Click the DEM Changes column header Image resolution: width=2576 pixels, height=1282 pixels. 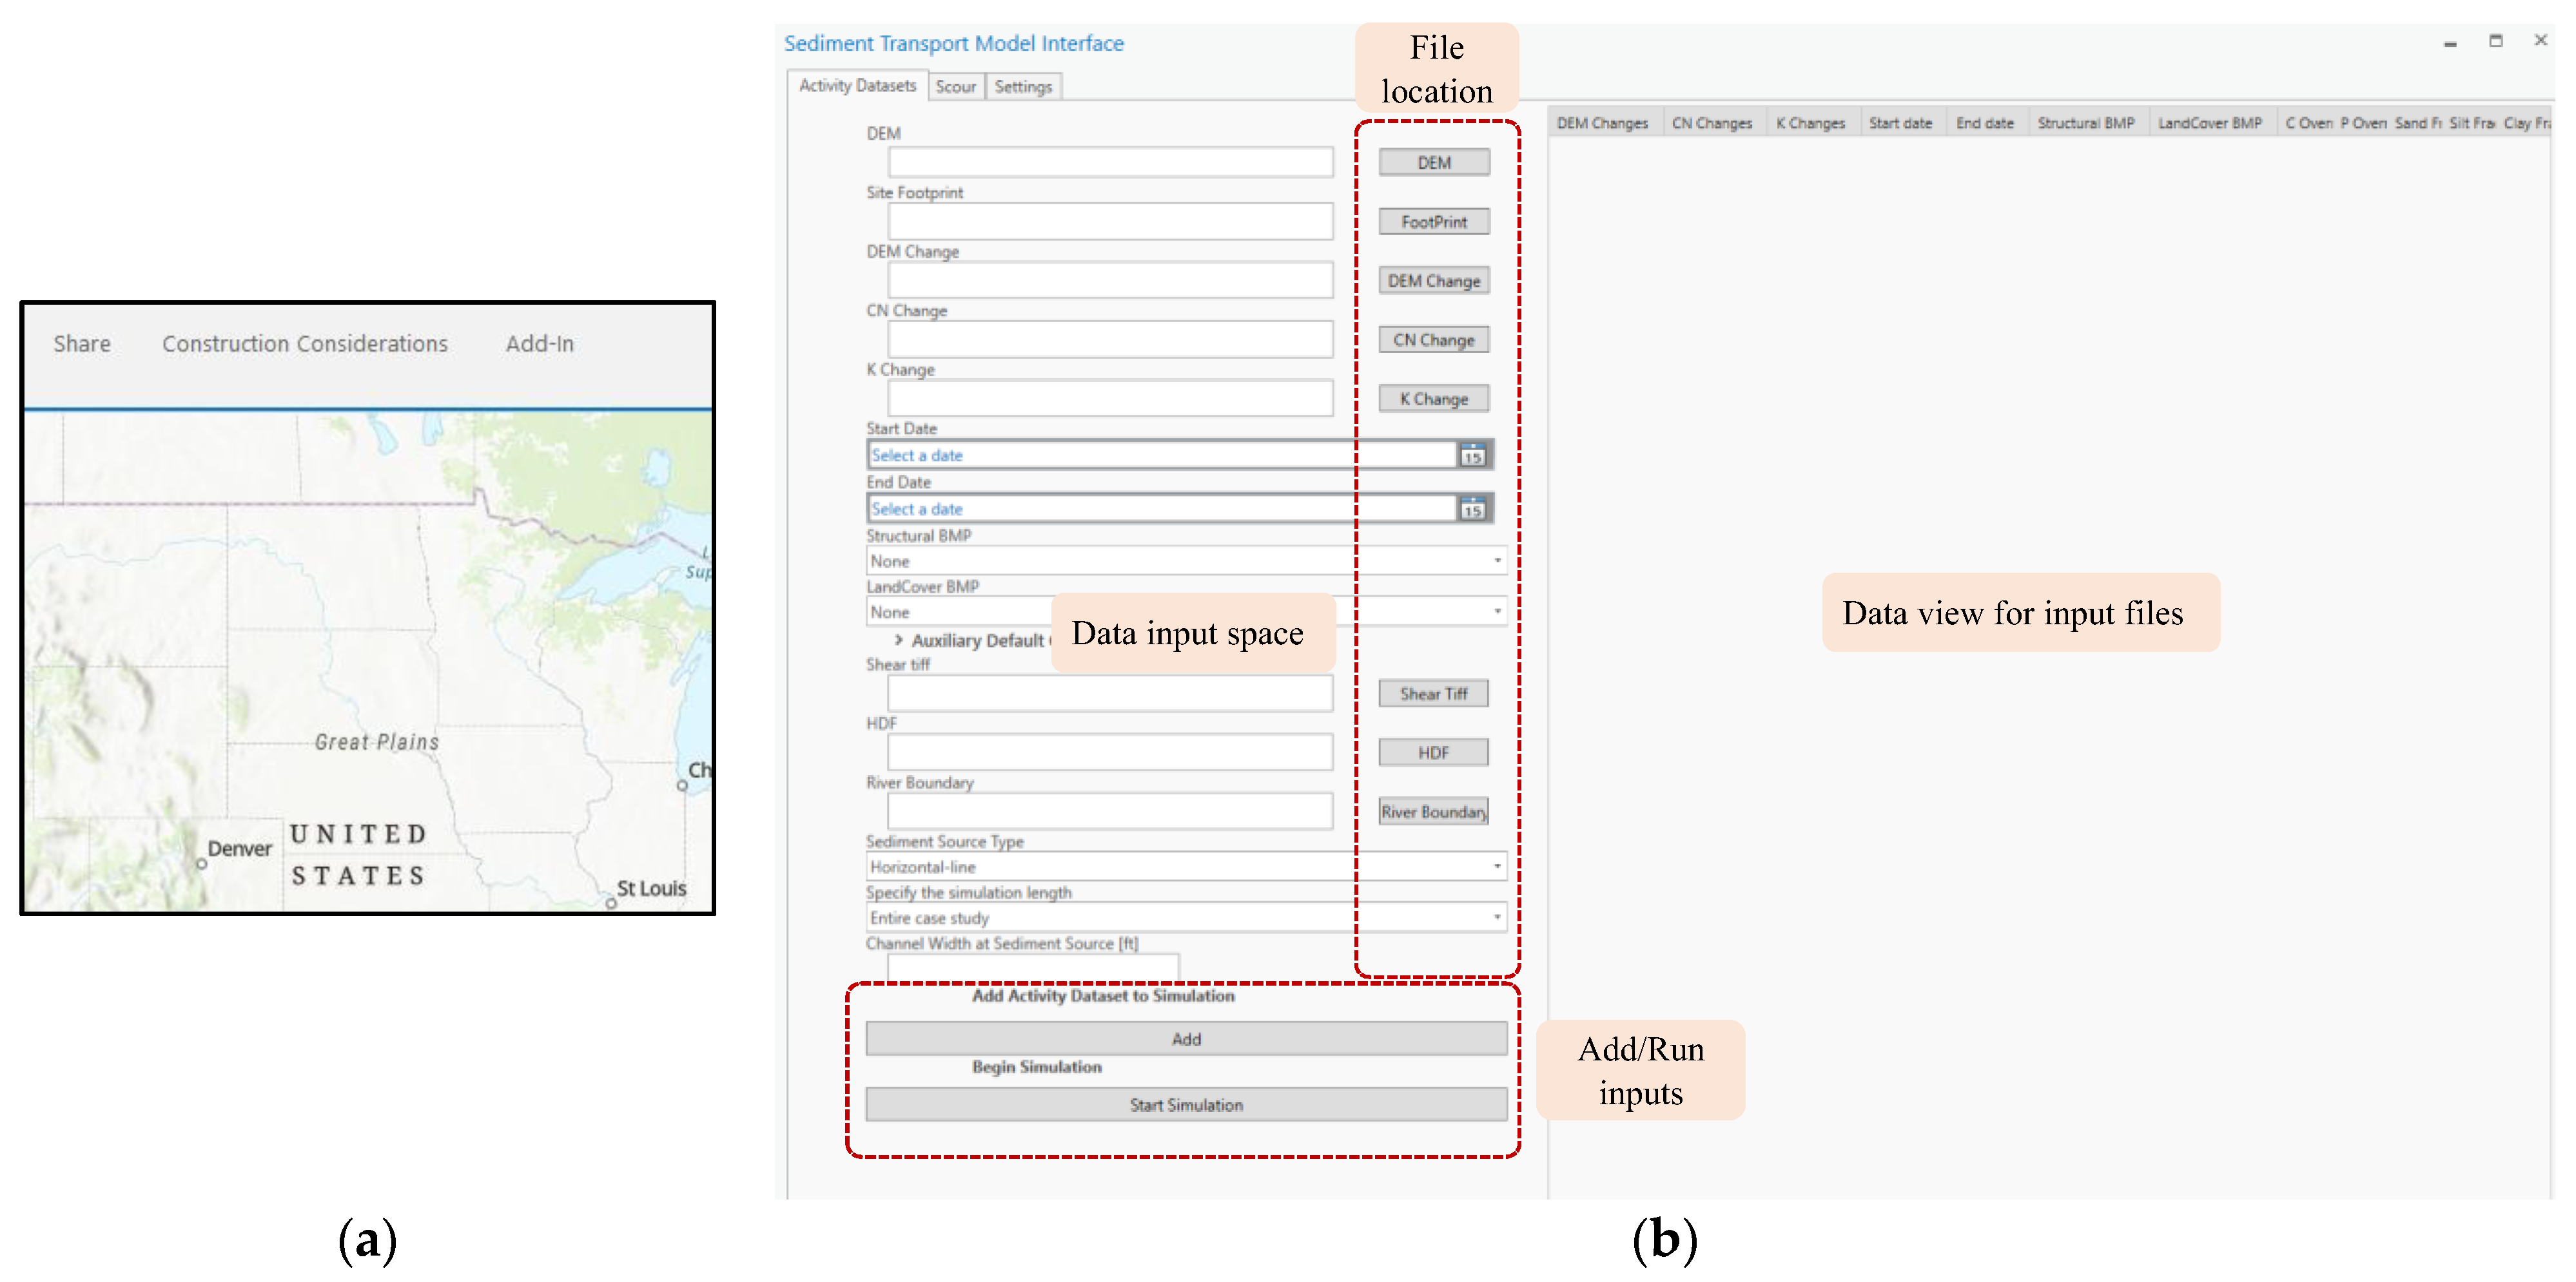coord(1602,123)
